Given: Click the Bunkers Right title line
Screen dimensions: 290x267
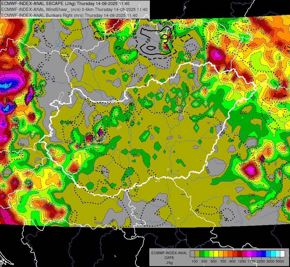Looking at the screenshot, I should coord(69,15).
